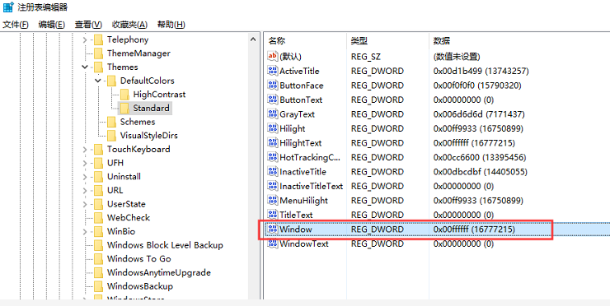Click the tree scrollbar up arrow
This screenshot has height=306, width=610.
(x=253, y=39)
